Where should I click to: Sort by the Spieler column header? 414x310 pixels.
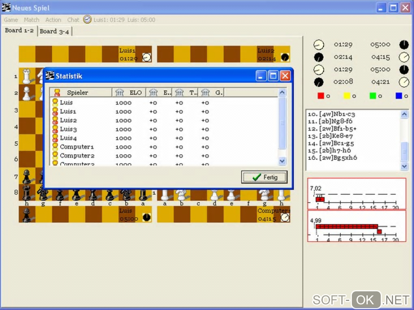click(x=81, y=93)
